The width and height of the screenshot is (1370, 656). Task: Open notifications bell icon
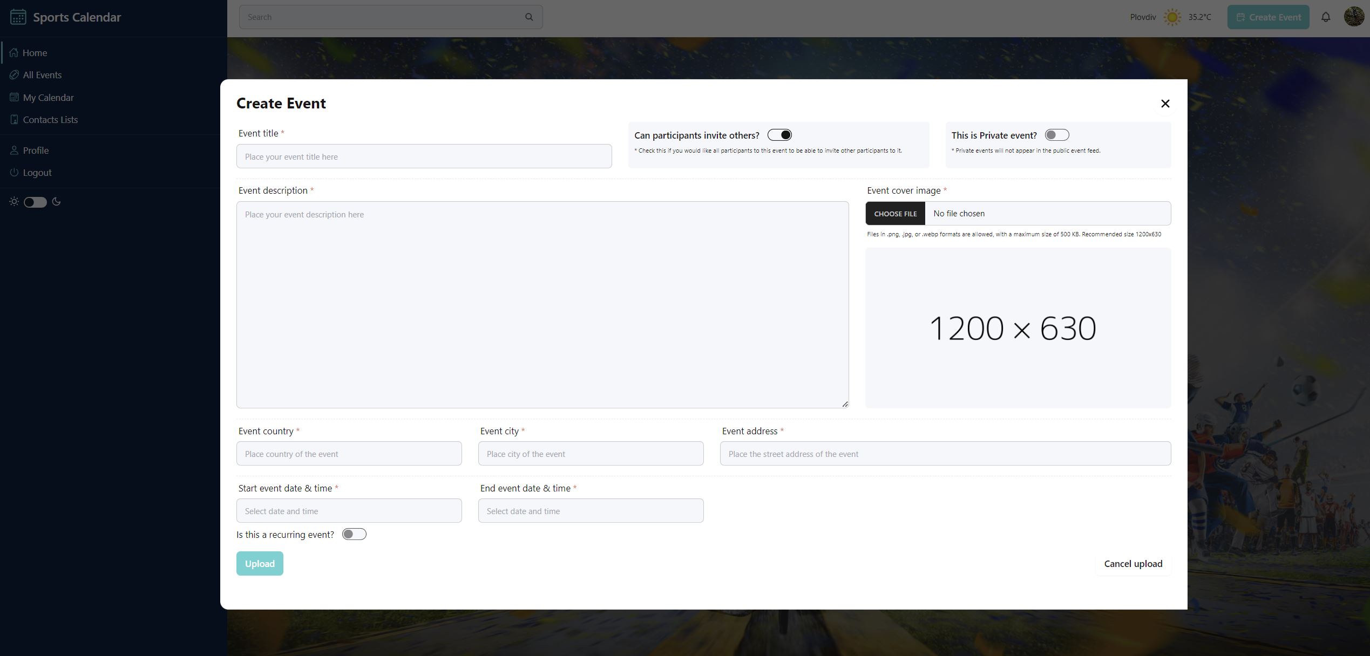[1325, 17]
